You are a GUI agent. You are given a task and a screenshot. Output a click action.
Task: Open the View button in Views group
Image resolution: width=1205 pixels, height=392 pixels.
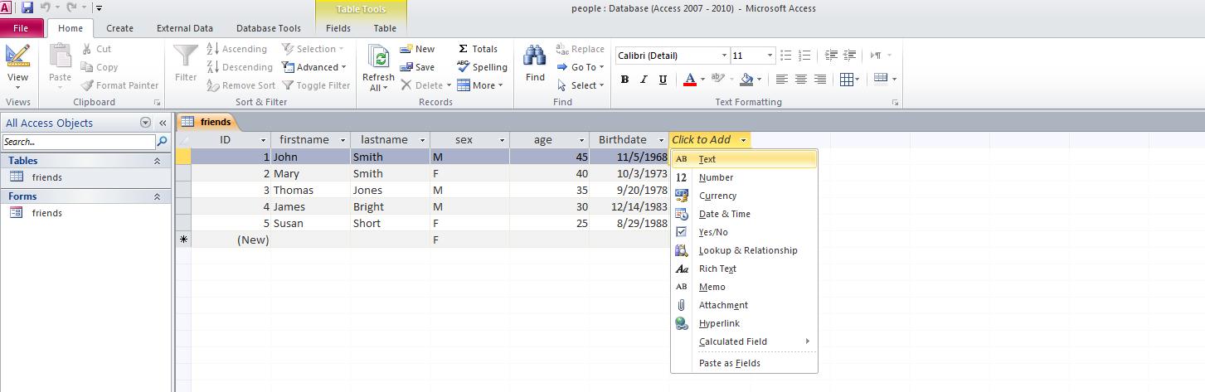pos(17,68)
